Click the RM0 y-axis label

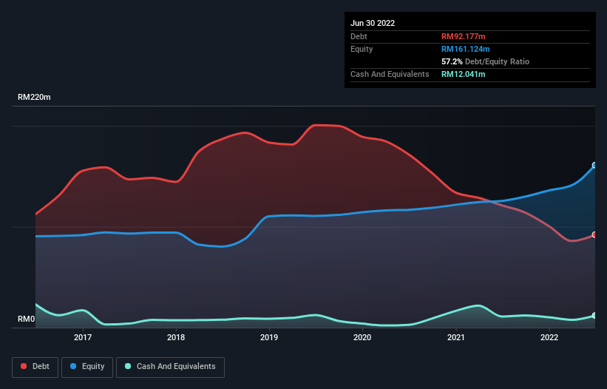pyautogui.click(x=27, y=319)
